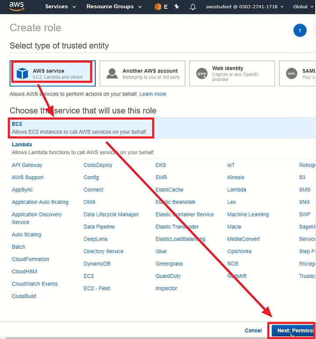This screenshot has height=339, width=316.
Task: Select CloudWatch Events service
Action: 35,284
